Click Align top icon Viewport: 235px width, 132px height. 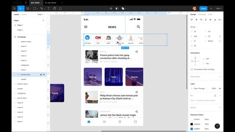[x=206, y=19]
